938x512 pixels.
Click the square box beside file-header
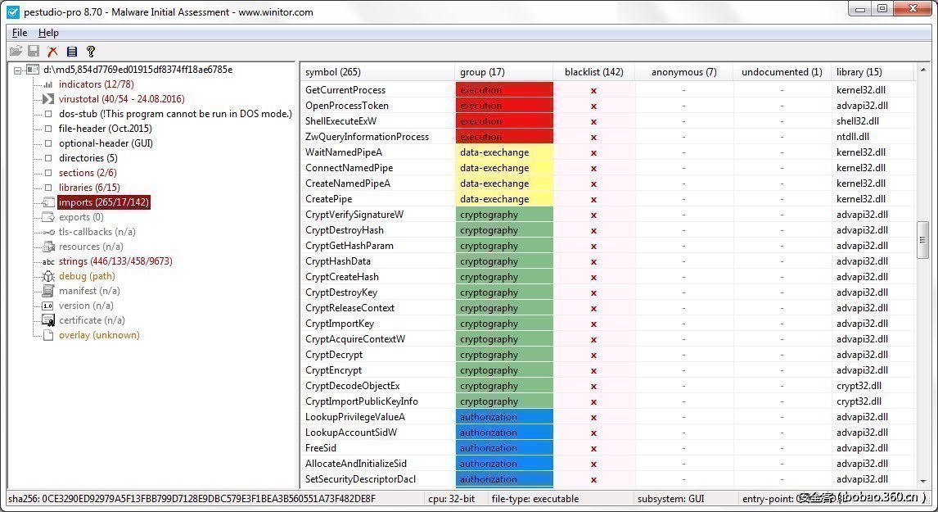(x=48, y=129)
